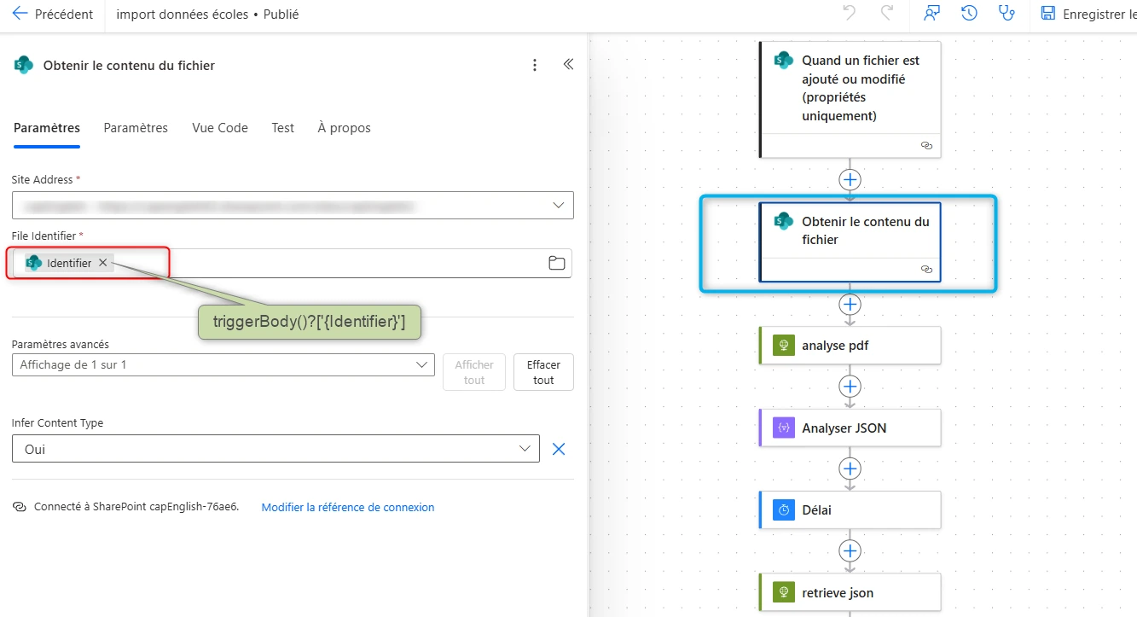Click the green icon of analyse pdf

pos(783,346)
